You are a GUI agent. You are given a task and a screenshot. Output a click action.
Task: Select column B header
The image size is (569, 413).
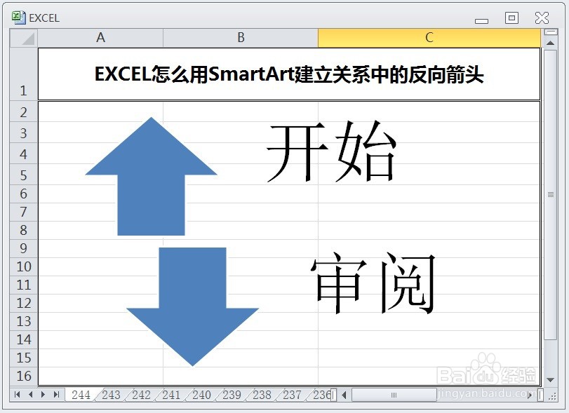coord(241,38)
